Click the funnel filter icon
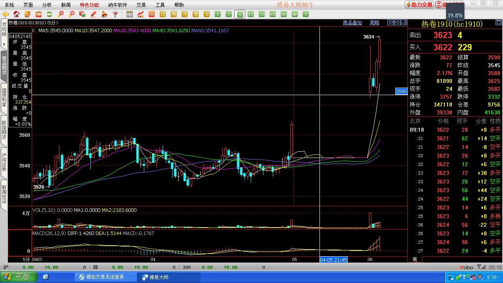 [116, 14]
